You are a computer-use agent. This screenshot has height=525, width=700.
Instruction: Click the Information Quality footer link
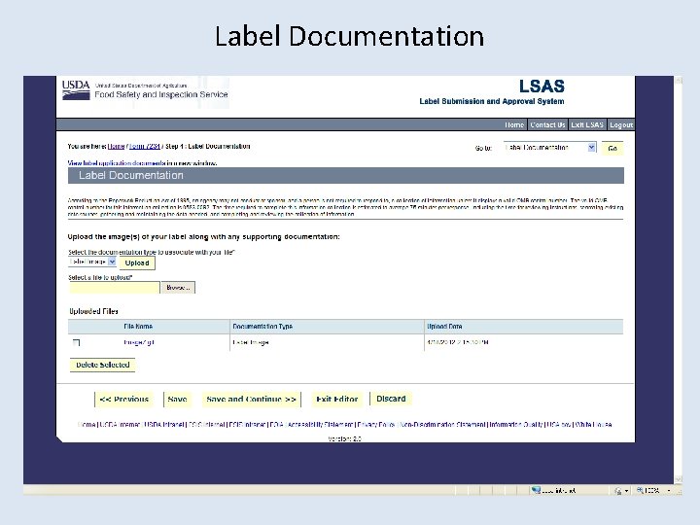click(516, 425)
